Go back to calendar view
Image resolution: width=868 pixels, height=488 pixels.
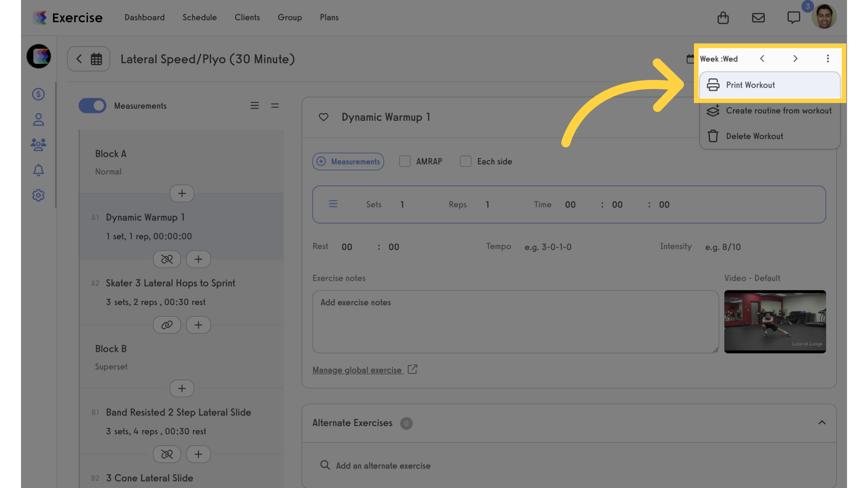(x=89, y=59)
